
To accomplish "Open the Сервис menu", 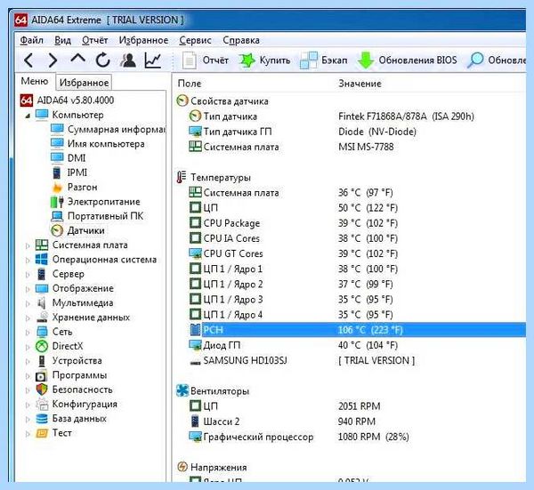I will (x=195, y=40).
